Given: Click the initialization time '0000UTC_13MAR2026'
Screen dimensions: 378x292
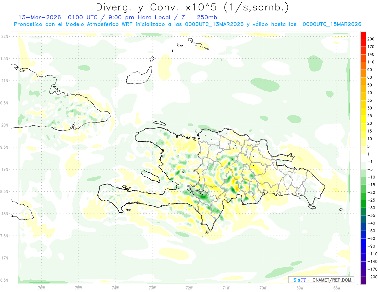Looking at the screenshot, I should pyautogui.click(x=214, y=24).
